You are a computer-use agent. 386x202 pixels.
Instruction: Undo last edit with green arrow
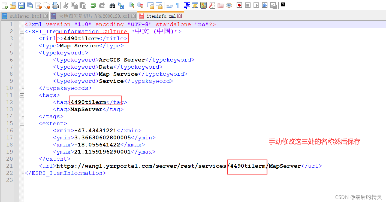point(93,5)
